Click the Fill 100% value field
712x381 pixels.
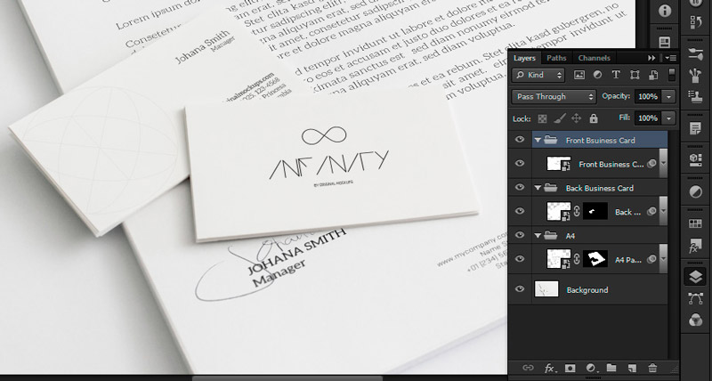tap(648, 118)
